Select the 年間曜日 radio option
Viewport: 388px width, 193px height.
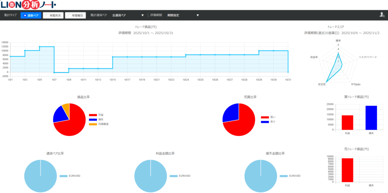[75, 16]
